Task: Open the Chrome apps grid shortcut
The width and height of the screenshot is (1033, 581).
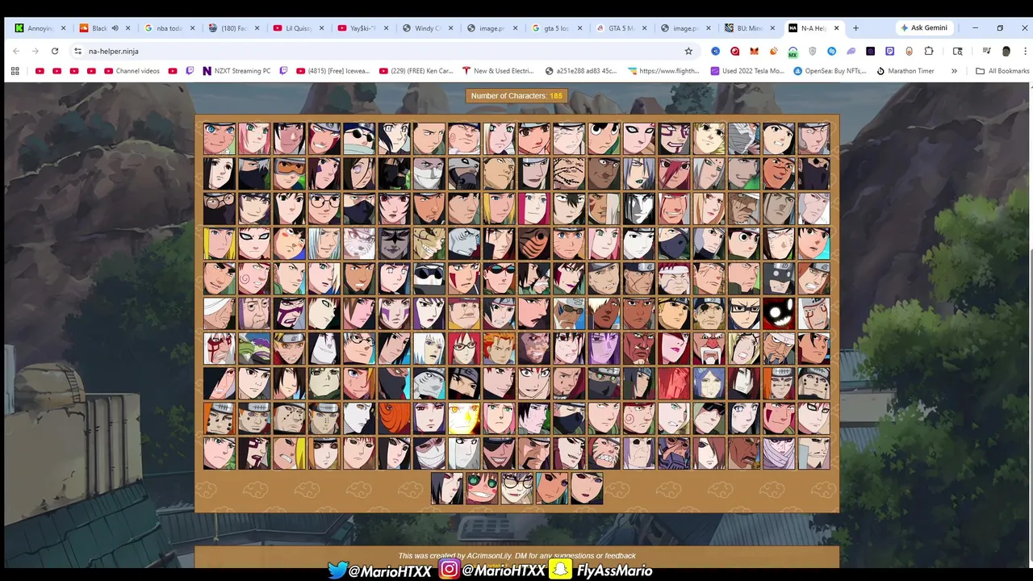Action: point(15,71)
